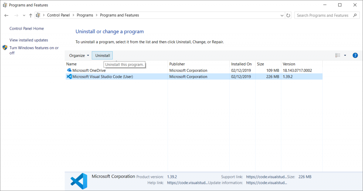Go up one folder level arrow
The height and width of the screenshot is (191, 363).
[x=30, y=16]
